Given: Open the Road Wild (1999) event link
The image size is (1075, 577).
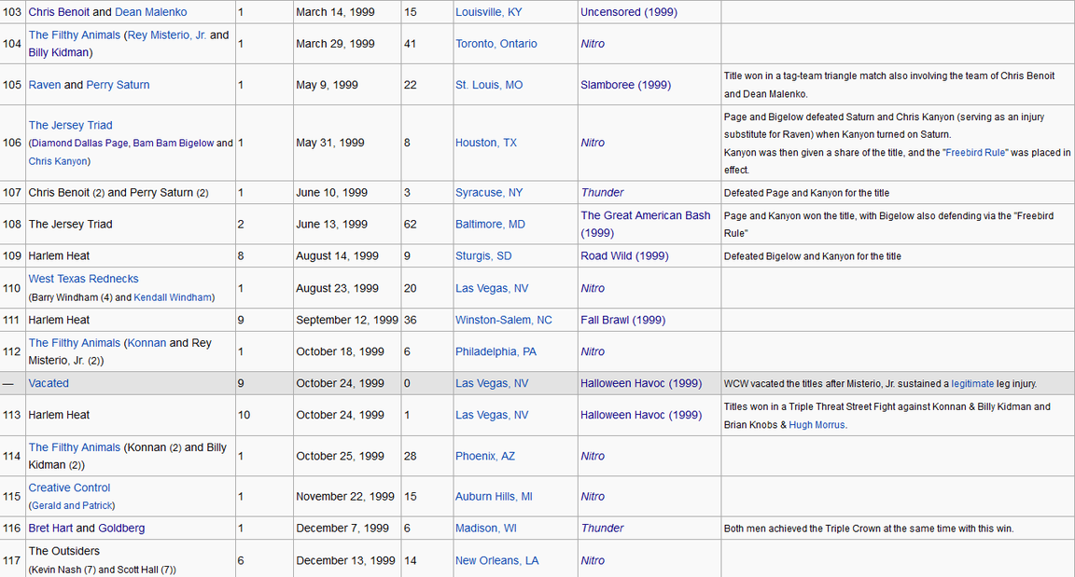Looking at the screenshot, I should pos(624,256).
